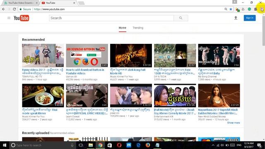Click 'Thai movie speak khmer' title link
The image size is (265, 149).
[40, 111]
